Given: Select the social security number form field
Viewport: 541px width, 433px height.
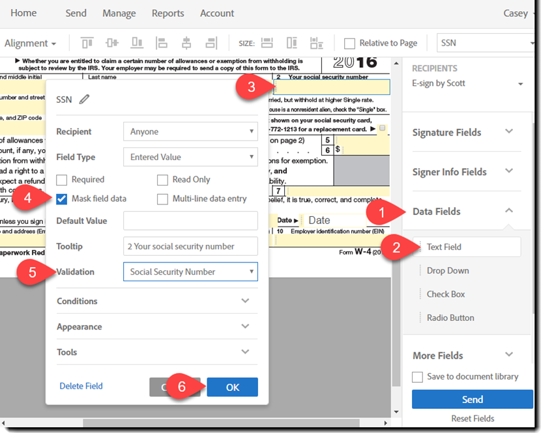Looking at the screenshot, I should tap(332, 87).
